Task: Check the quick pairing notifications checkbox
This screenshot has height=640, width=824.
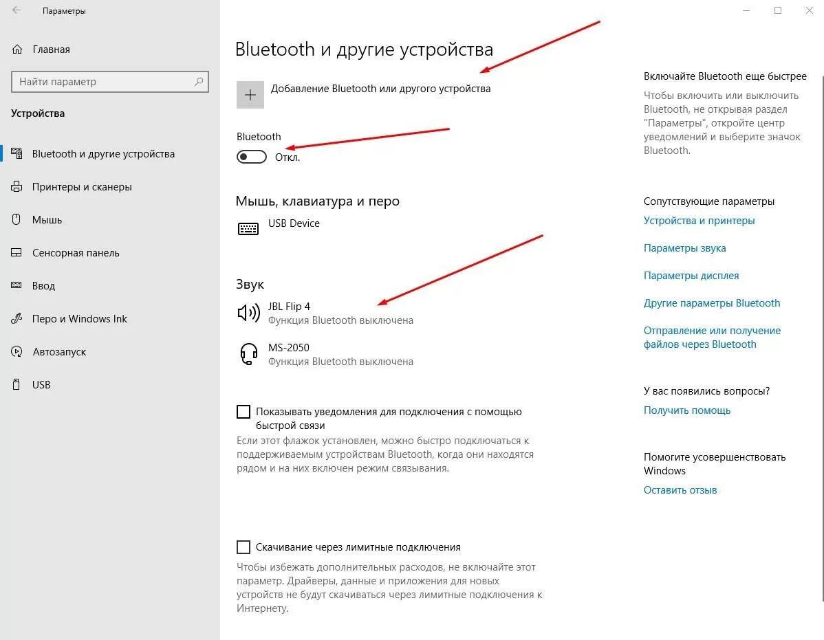Action: click(243, 412)
